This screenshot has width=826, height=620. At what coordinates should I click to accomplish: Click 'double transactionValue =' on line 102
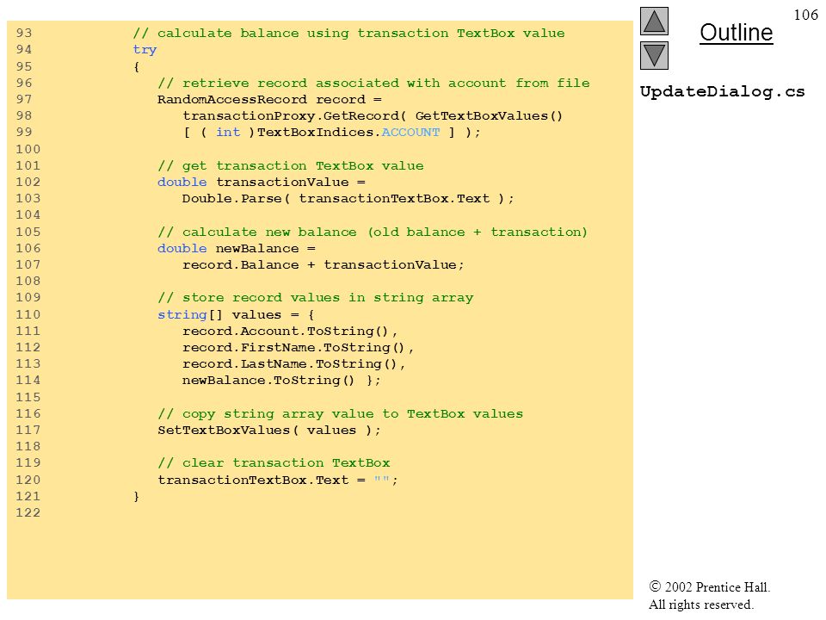(x=262, y=183)
